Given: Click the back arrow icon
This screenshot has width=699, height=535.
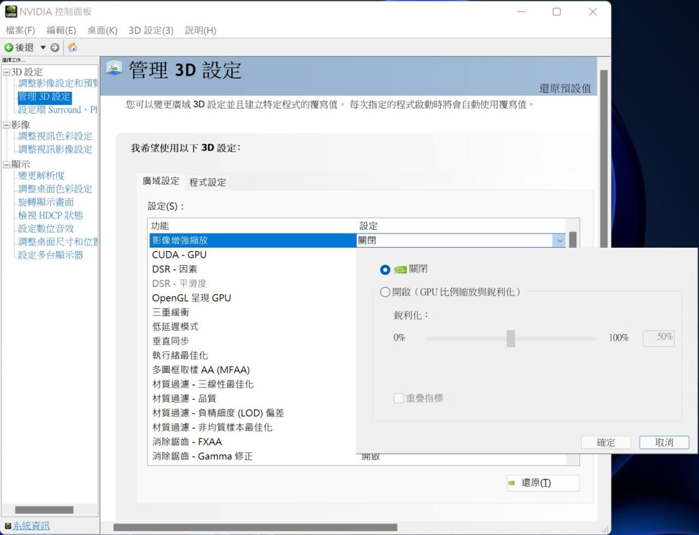Looking at the screenshot, I should point(9,48).
